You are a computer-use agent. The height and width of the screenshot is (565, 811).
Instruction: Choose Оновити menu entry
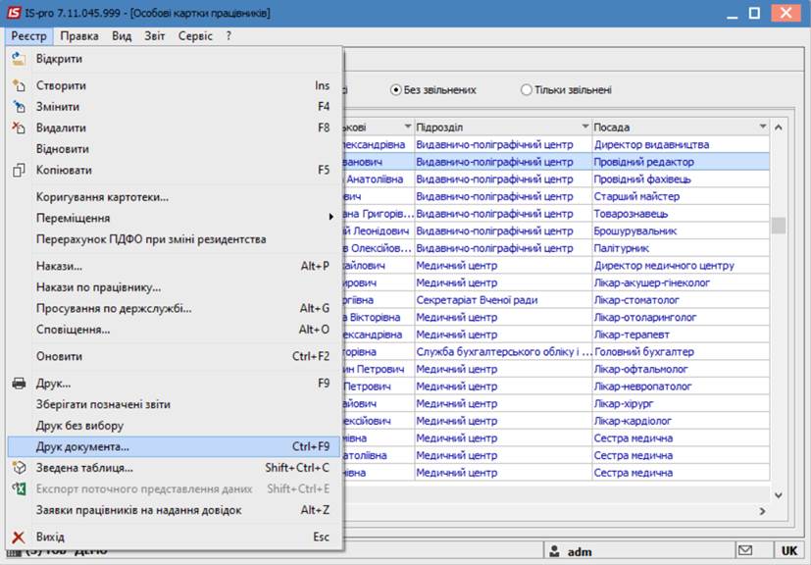[174, 356]
